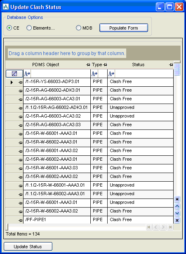Pin the Status column header
186x254 pixels.
(x=171, y=65)
